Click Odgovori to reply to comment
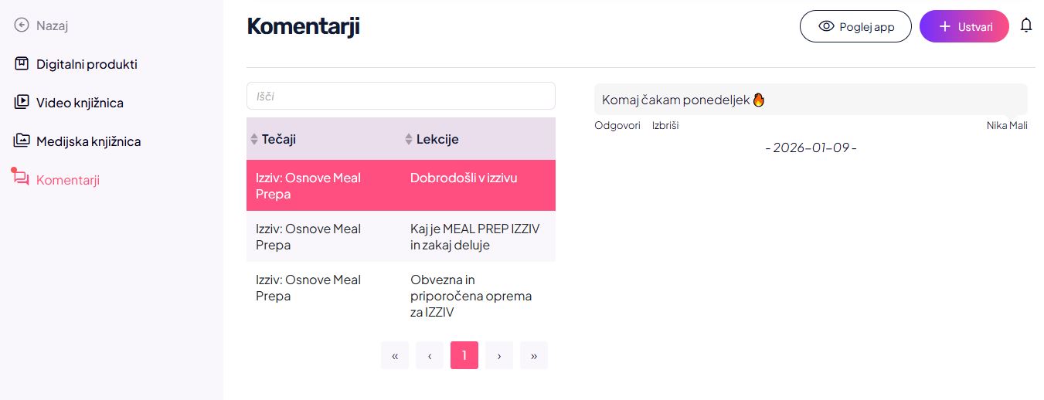Viewport: 1044px width, 400px height. click(617, 125)
